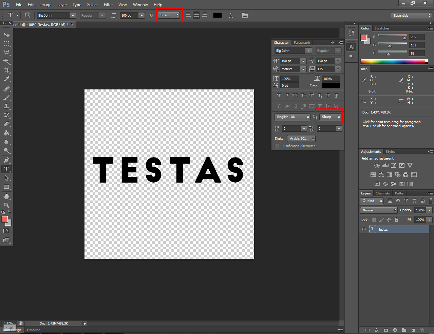
Task: Toggle Faux Bold in Character panel
Action: coord(279,96)
